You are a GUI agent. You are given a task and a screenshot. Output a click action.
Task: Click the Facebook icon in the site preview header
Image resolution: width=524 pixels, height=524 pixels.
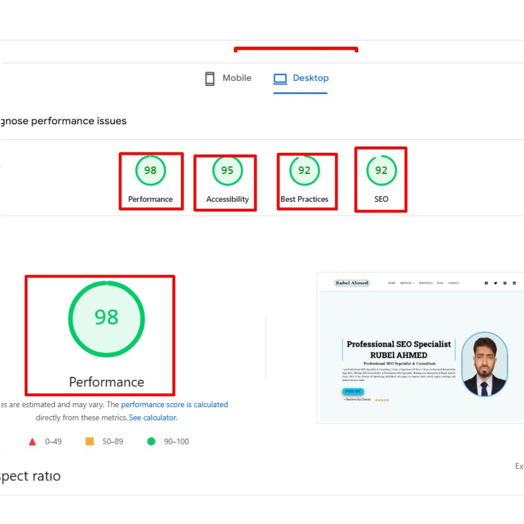(x=486, y=283)
